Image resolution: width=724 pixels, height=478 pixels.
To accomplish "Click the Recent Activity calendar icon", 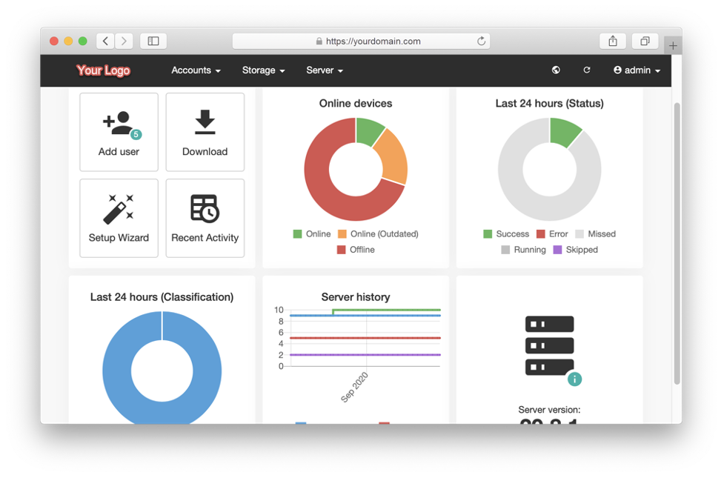I will tap(205, 209).
